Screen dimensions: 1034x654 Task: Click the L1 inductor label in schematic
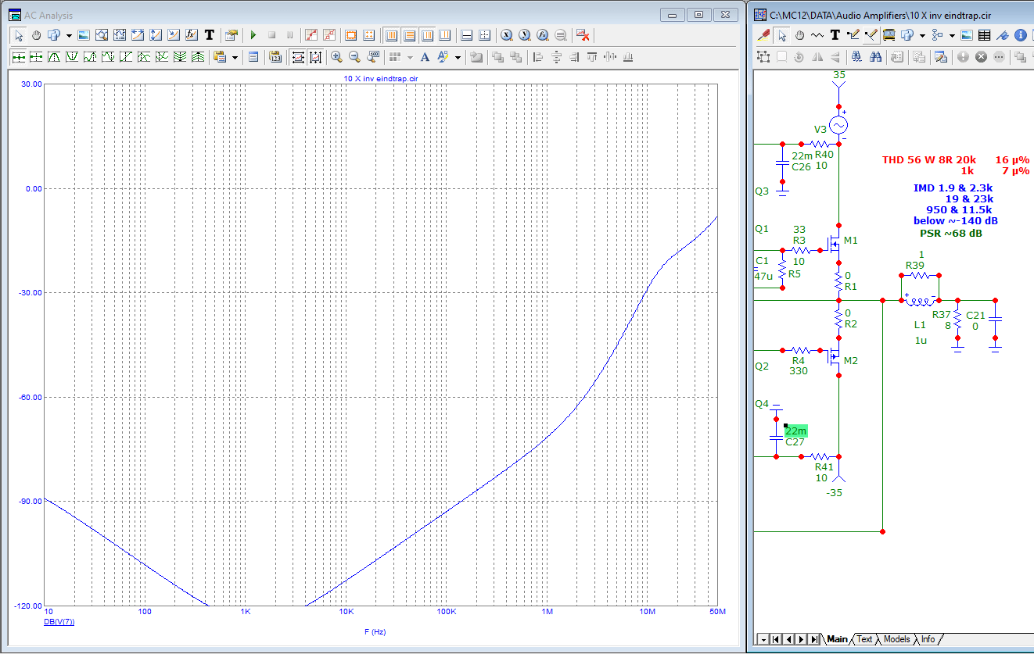(920, 324)
